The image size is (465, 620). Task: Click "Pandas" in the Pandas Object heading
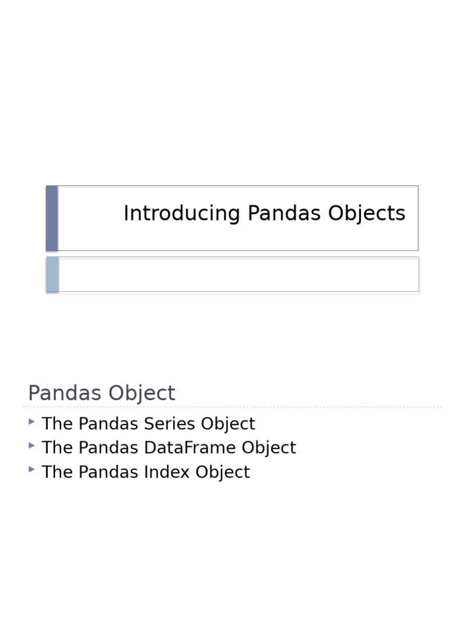(x=65, y=393)
